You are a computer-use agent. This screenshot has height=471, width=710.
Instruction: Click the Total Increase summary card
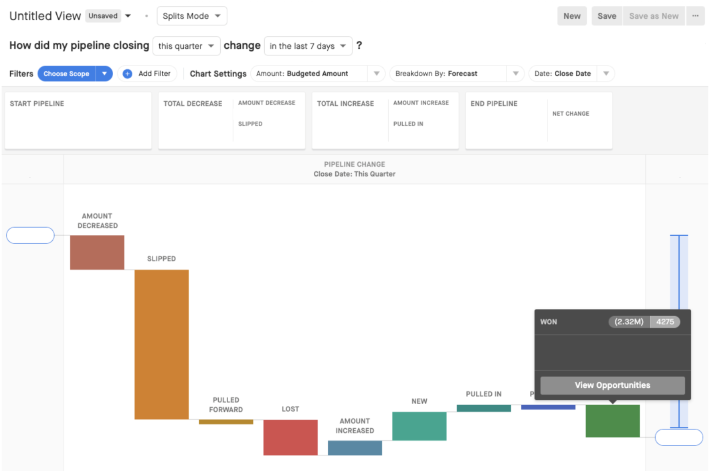(385, 121)
